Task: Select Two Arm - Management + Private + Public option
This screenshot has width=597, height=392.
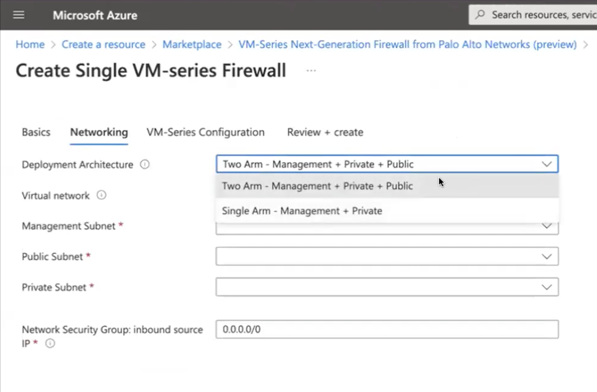Action: pos(317,186)
